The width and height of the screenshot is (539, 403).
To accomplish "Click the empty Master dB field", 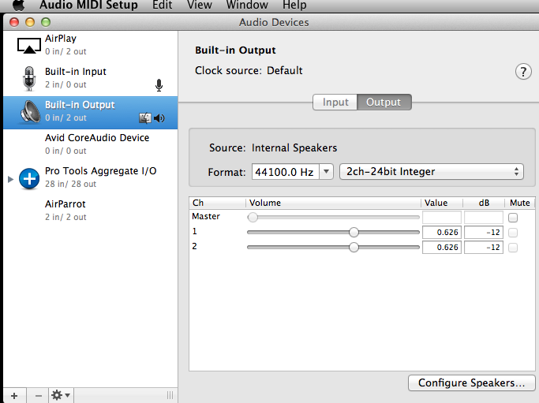I will point(484,218).
